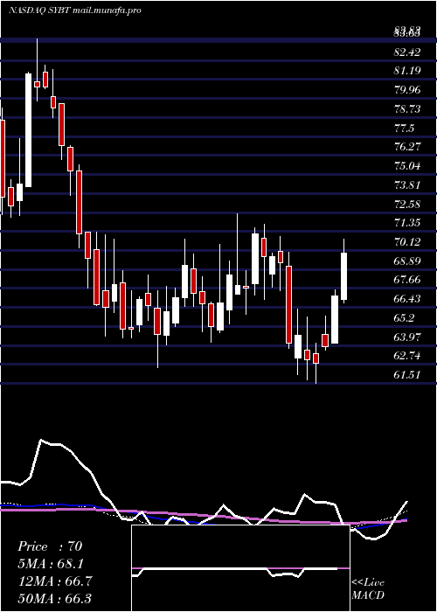Click the '<<Live MACD' label
Screen dimensions: 437x612
click(368, 588)
